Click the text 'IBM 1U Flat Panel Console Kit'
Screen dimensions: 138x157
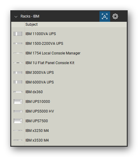click(50, 63)
